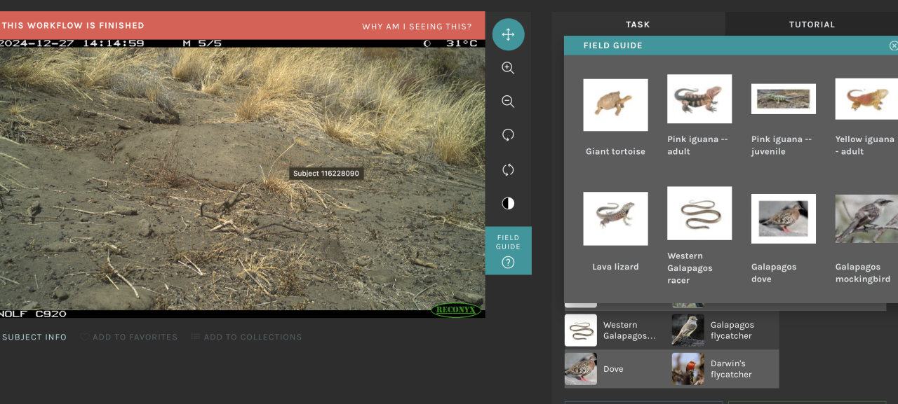Open Galapagos mockingbird field guide entry
The width and height of the screenshot is (898, 404).
[x=866, y=239]
